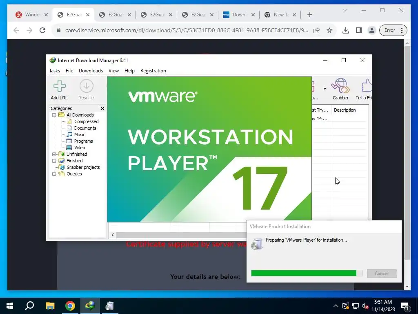This screenshot has height=314, width=418.
Task: Open the File menu in IDM
Action: click(x=69, y=71)
